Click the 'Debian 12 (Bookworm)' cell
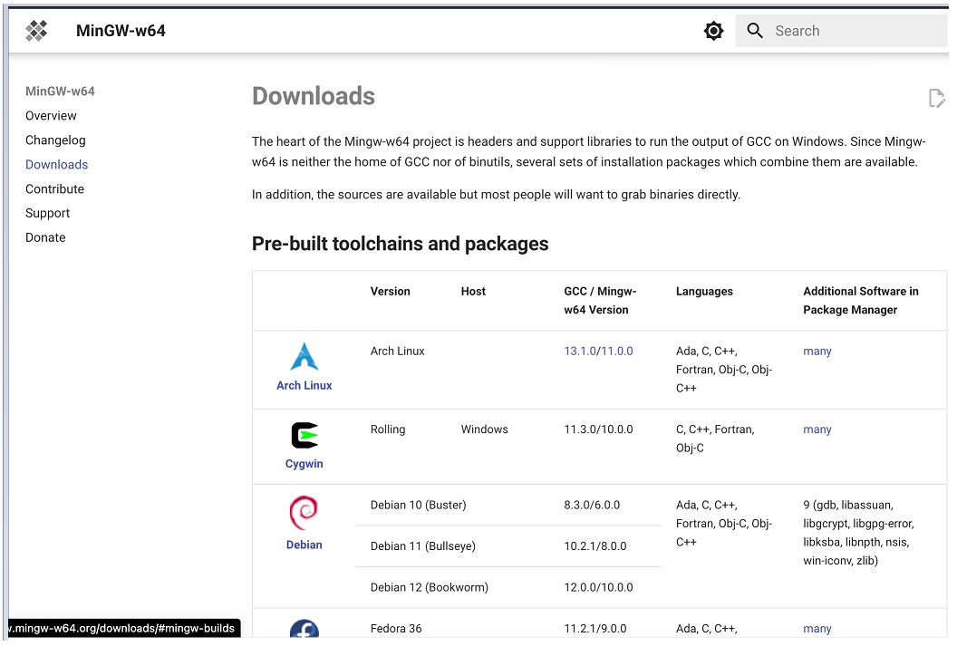 pos(429,587)
